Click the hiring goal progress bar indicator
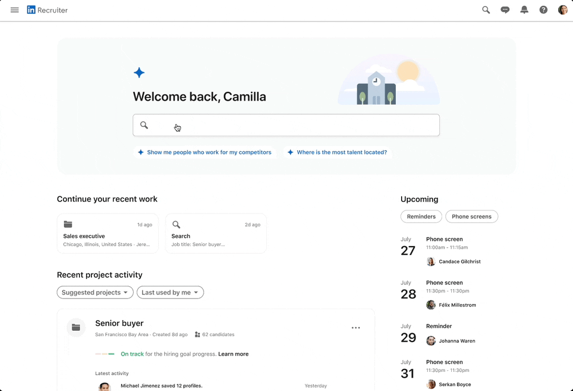The height and width of the screenshot is (391, 573). [x=105, y=354]
